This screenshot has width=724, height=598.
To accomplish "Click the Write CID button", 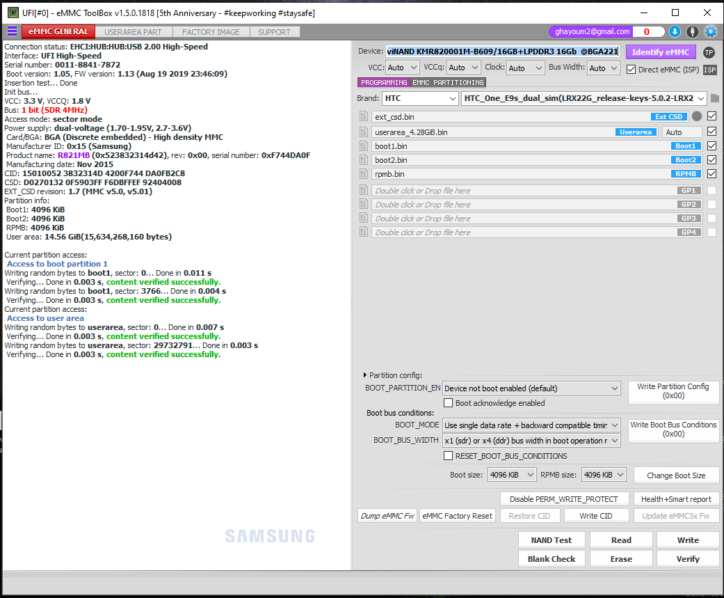I will (x=595, y=516).
